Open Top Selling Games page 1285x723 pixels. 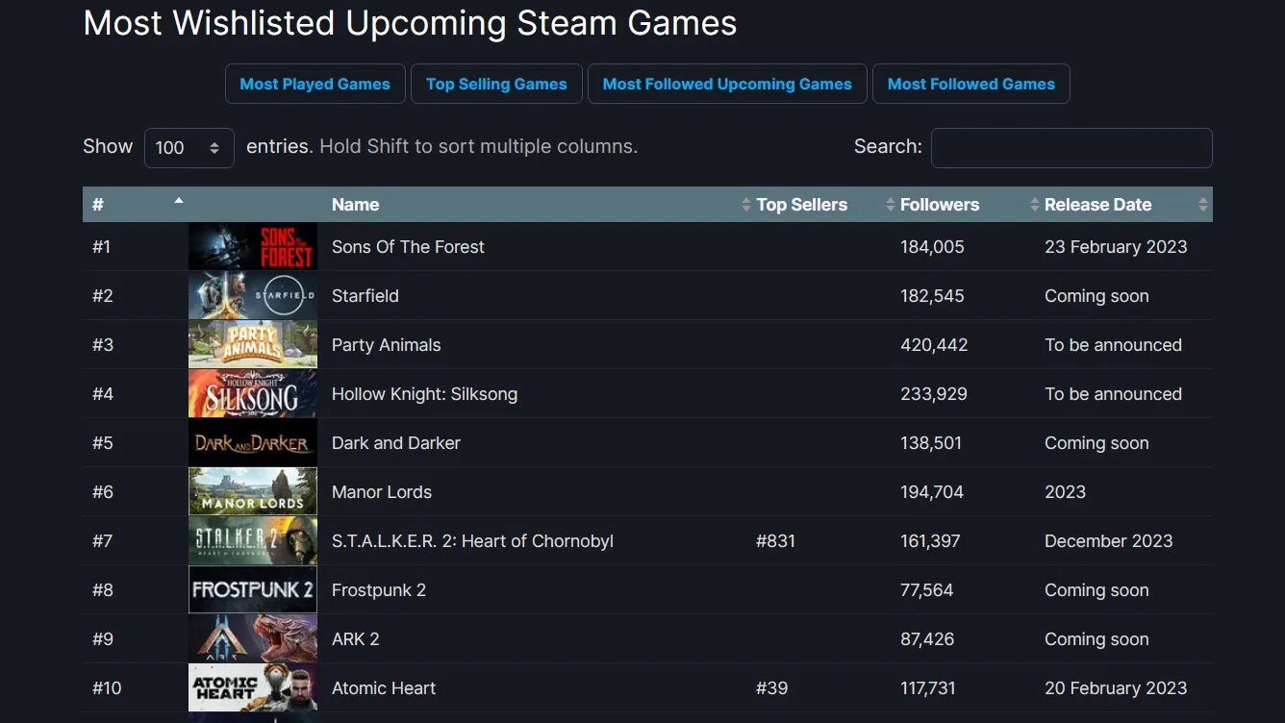point(496,84)
